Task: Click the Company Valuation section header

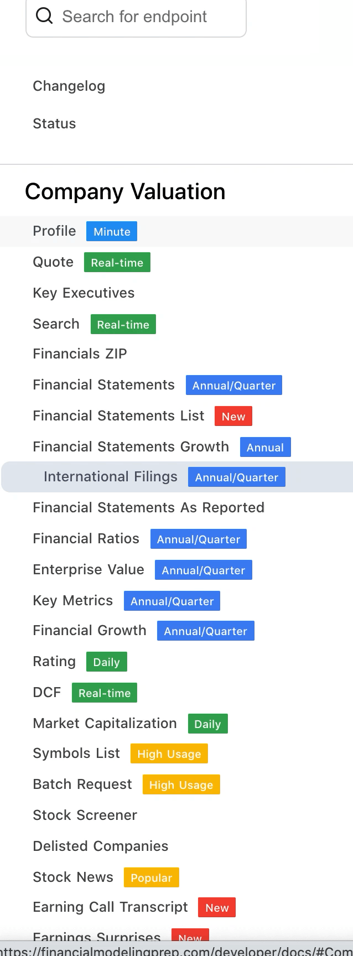Action: [125, 191]
